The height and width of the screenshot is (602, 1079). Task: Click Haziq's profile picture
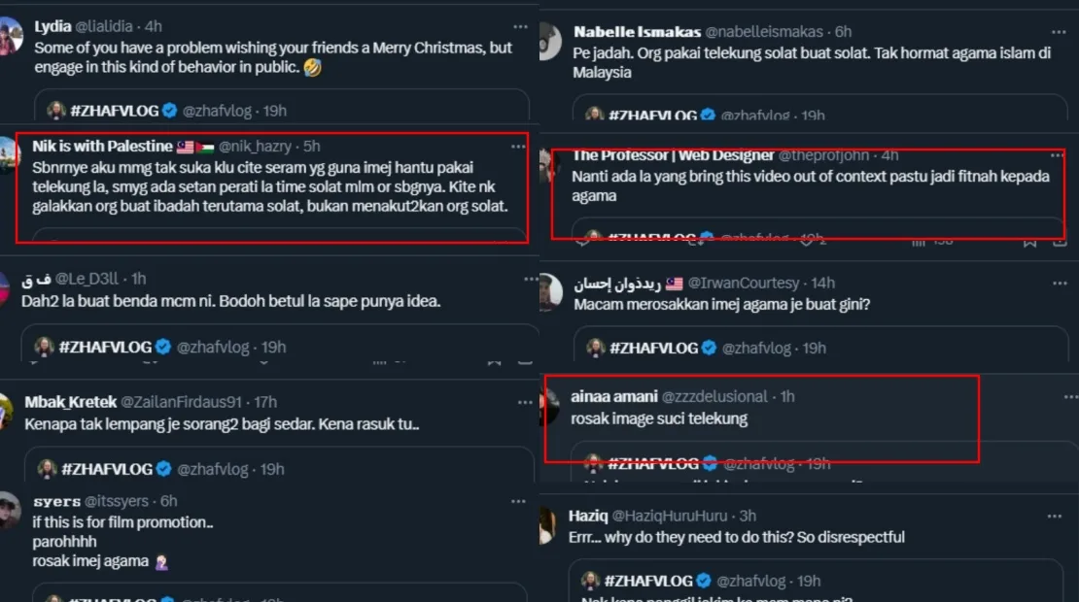tap(549, 525)
